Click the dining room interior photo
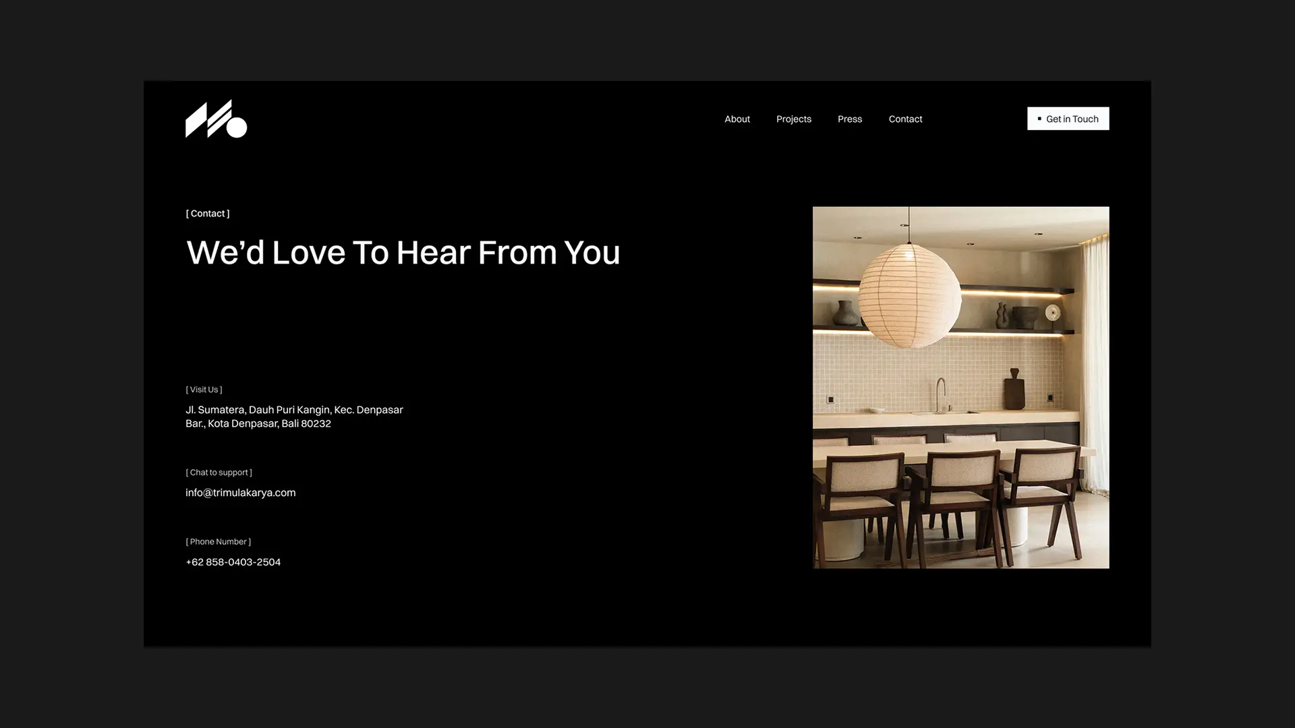 961,388
